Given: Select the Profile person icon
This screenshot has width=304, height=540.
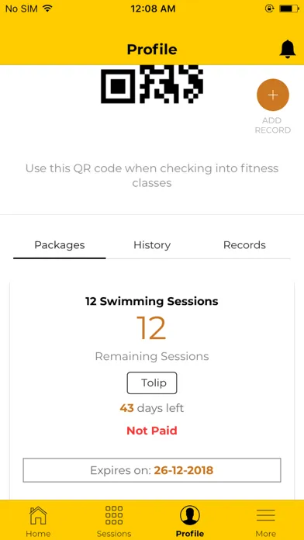Looking at the screenshot, I should [190, 515].
